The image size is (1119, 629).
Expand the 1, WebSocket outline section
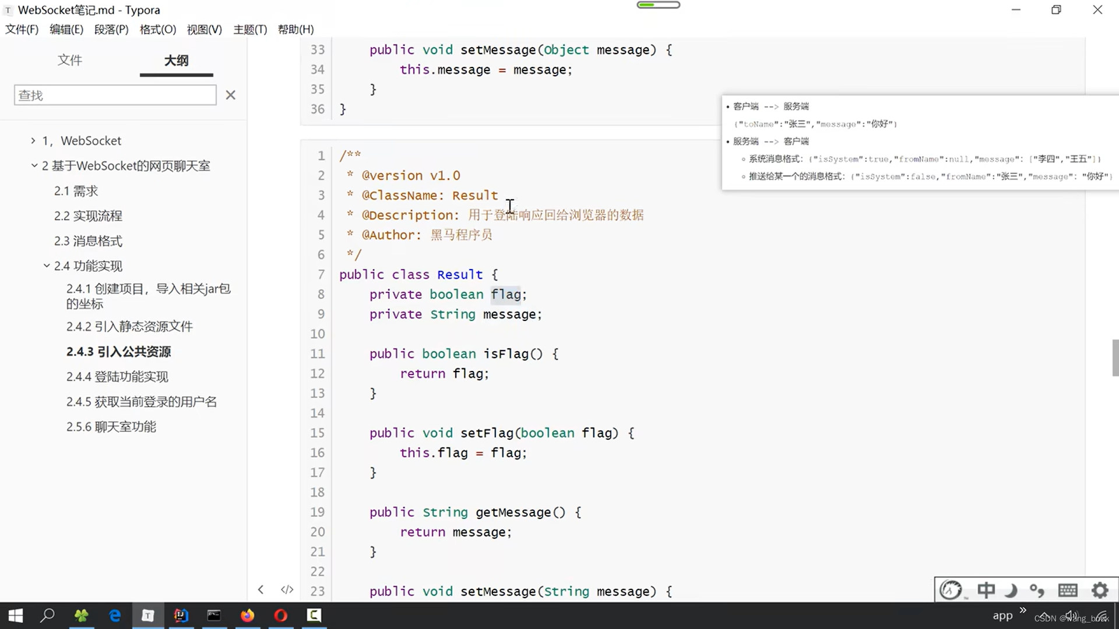click(33, 140)
